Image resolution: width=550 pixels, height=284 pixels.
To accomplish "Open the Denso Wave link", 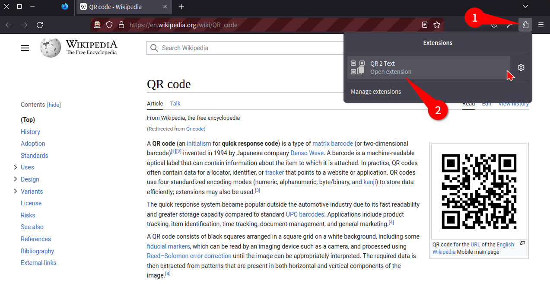I will click(x=307, y=153).
